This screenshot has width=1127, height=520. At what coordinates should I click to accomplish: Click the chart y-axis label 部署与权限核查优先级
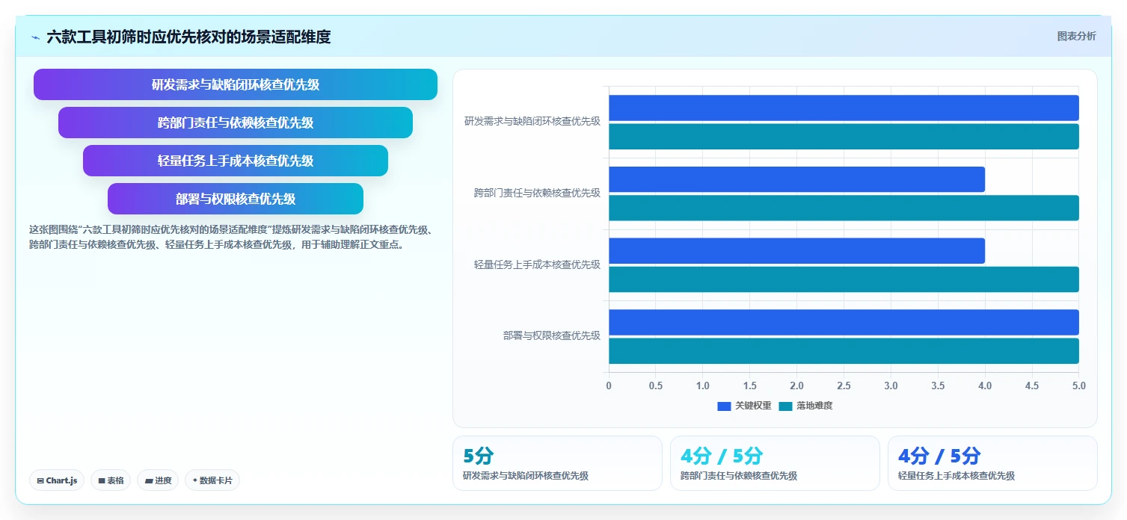pos(552,335)
